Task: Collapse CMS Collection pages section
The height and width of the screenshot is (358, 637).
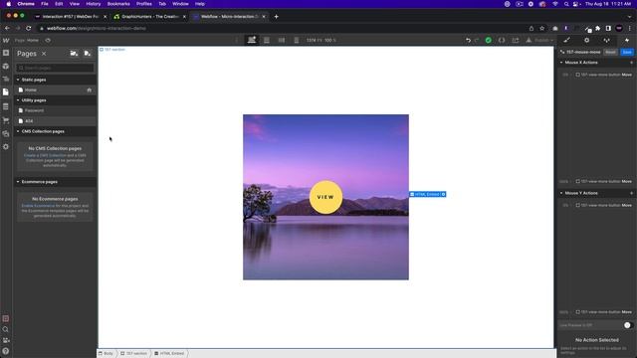Action: [18, 131]
